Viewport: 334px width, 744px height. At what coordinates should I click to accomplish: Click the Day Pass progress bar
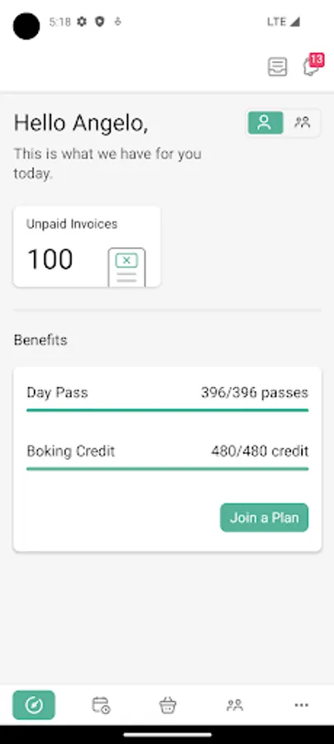click(x=168, y=410)
